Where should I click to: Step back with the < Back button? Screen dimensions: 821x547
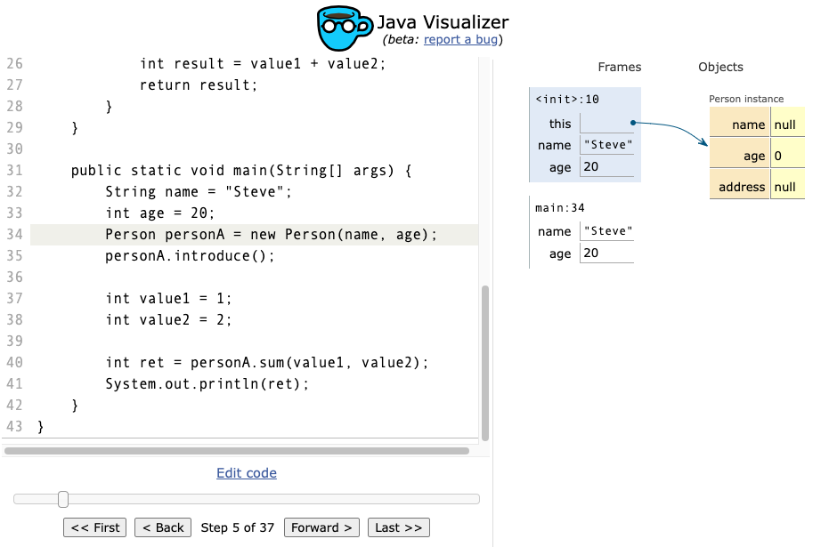tap(163, 527)
